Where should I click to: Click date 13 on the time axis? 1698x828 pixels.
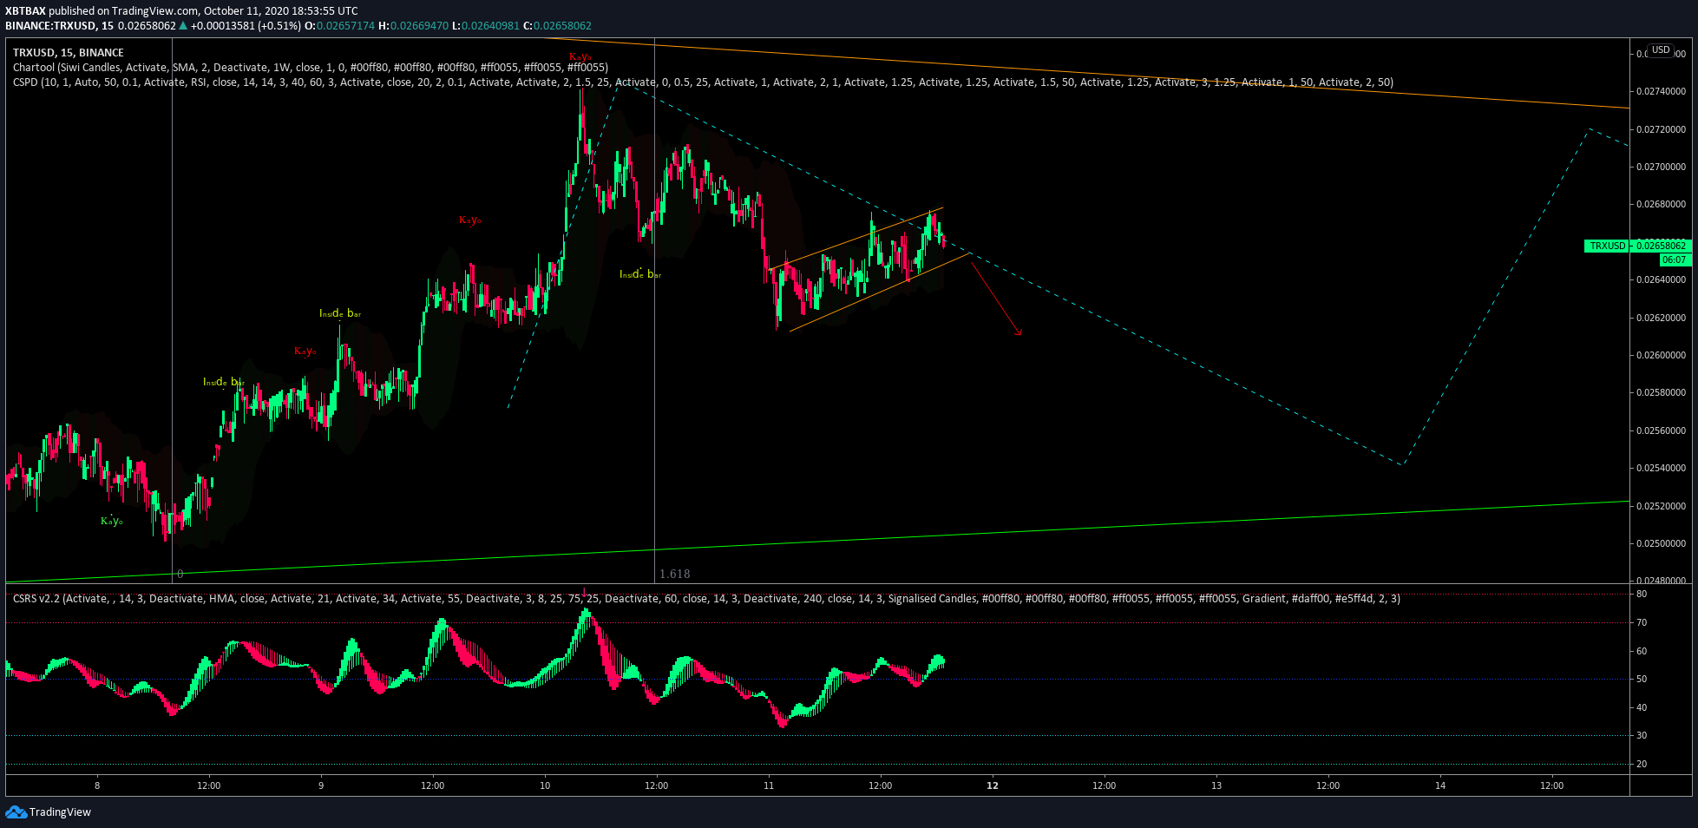1216,785
